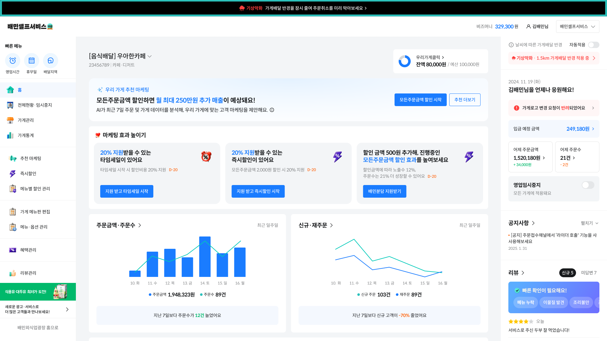Open the 리뷰 section arrow in right panel
This screenshot has height=341, width=607.
(x=523, y=273)
